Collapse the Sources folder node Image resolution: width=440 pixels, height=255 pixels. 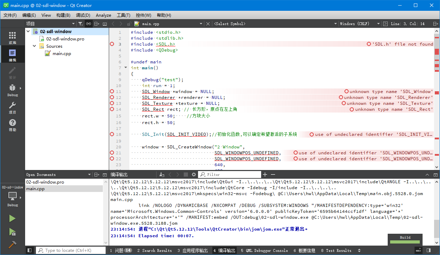35,46
